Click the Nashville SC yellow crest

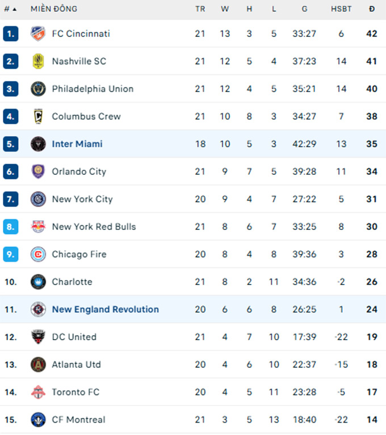[38, 61]
